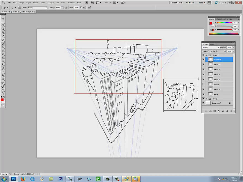Viewport: 243px width, 182px height.
Task: Click the foreground color swatch in toolbox
Action: pyautogui.click(x=2, y=100)
